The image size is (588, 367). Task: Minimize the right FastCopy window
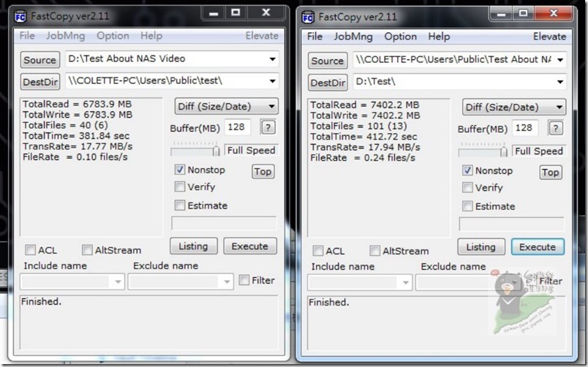point(502,14)
